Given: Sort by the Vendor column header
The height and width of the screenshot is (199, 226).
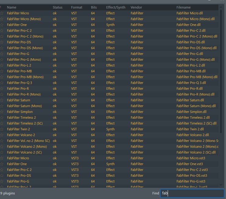Looking at the screenshot, I should [136, 7].
